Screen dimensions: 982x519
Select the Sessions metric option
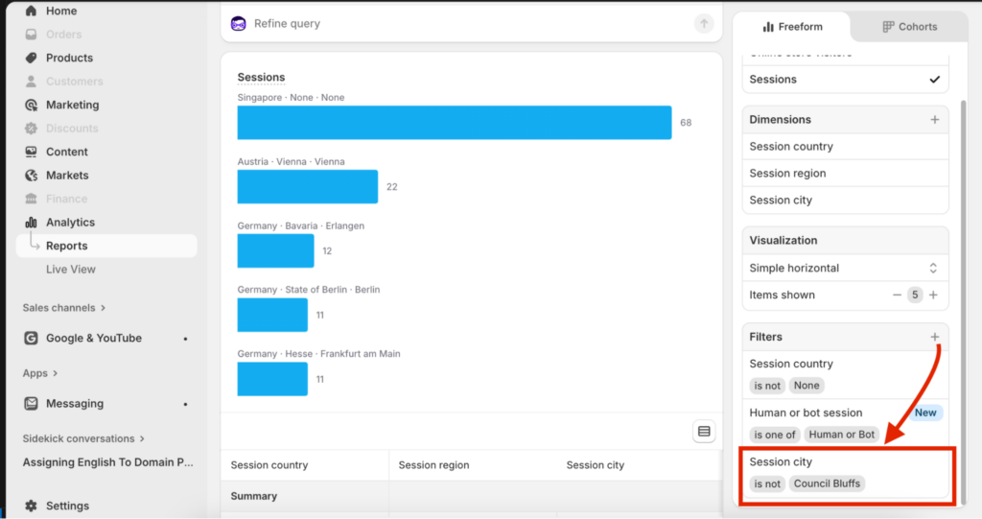pyautogui.click(x=845, y=80)
